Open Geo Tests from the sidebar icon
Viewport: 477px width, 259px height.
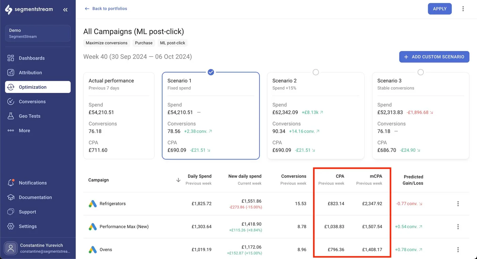coord(11,116)
